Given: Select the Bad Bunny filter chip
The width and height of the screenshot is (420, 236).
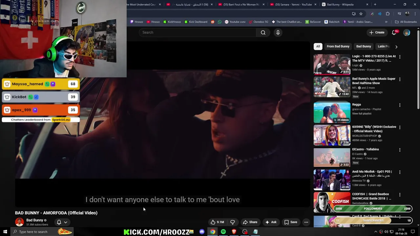Looking at the screenshot, I should [x=364, y=47].
